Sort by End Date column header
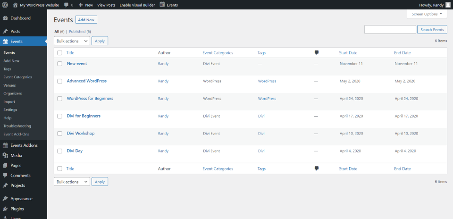 [x=402, y=53]
